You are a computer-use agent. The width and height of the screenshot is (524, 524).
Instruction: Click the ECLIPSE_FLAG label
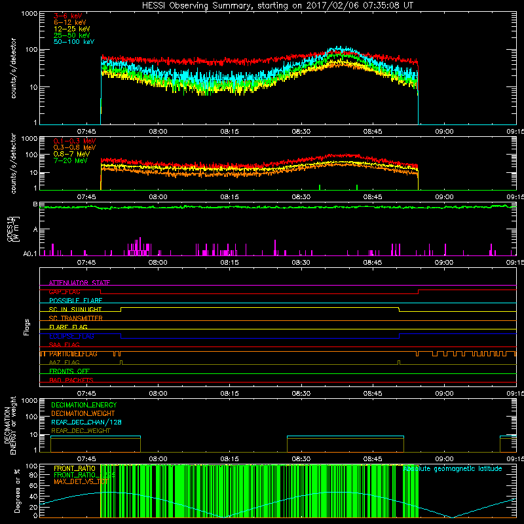click(x=71, y=336)
